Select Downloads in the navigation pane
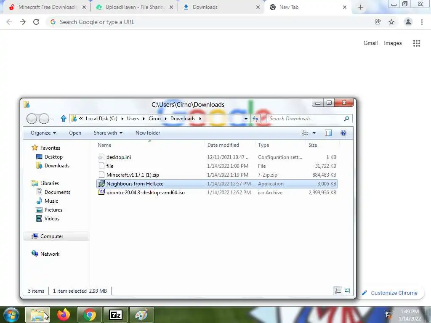 (x=53, y=166)
